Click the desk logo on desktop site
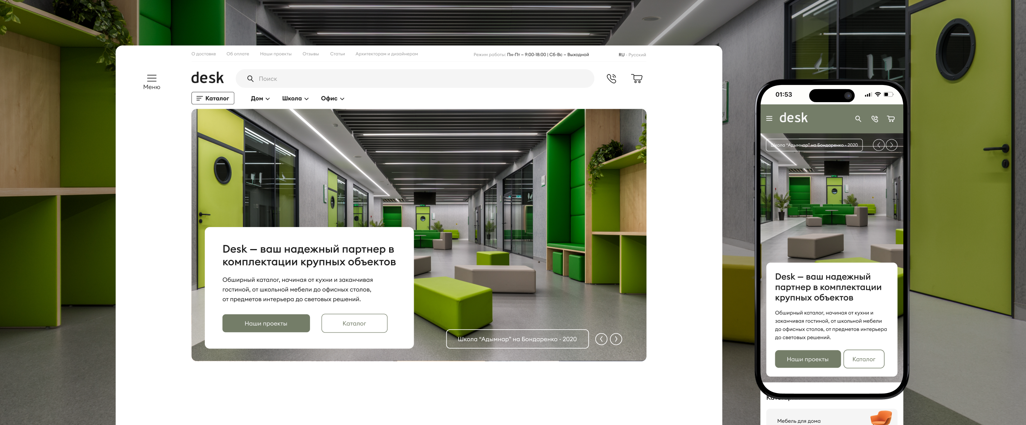The width and height of the screenshot is (1026, 425). (207, 77)
